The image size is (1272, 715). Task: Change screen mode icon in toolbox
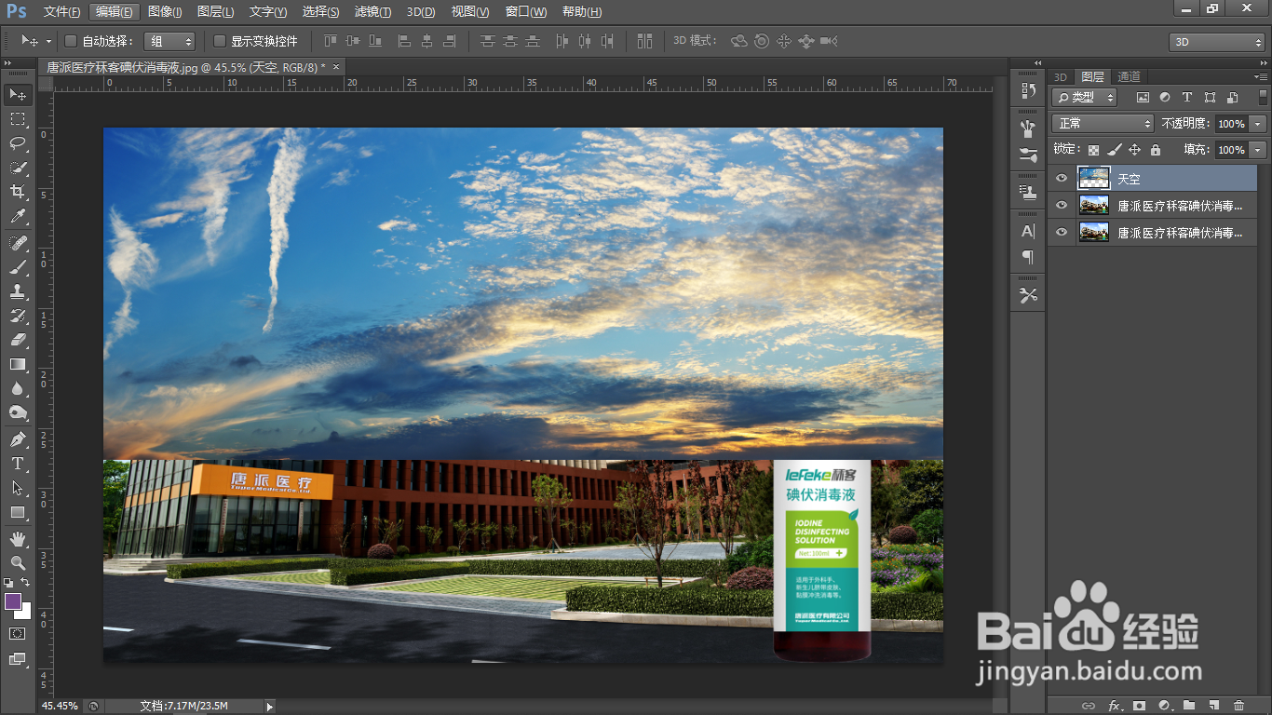pyautogui.click(x=18, y=659)
